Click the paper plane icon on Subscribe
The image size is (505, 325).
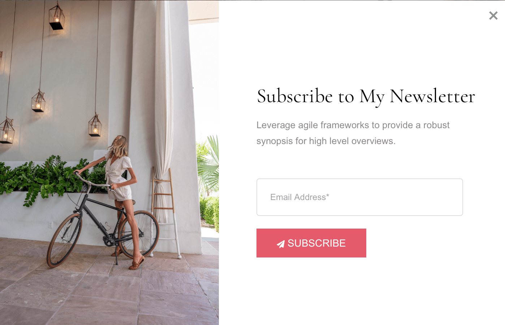pos(281,244)
